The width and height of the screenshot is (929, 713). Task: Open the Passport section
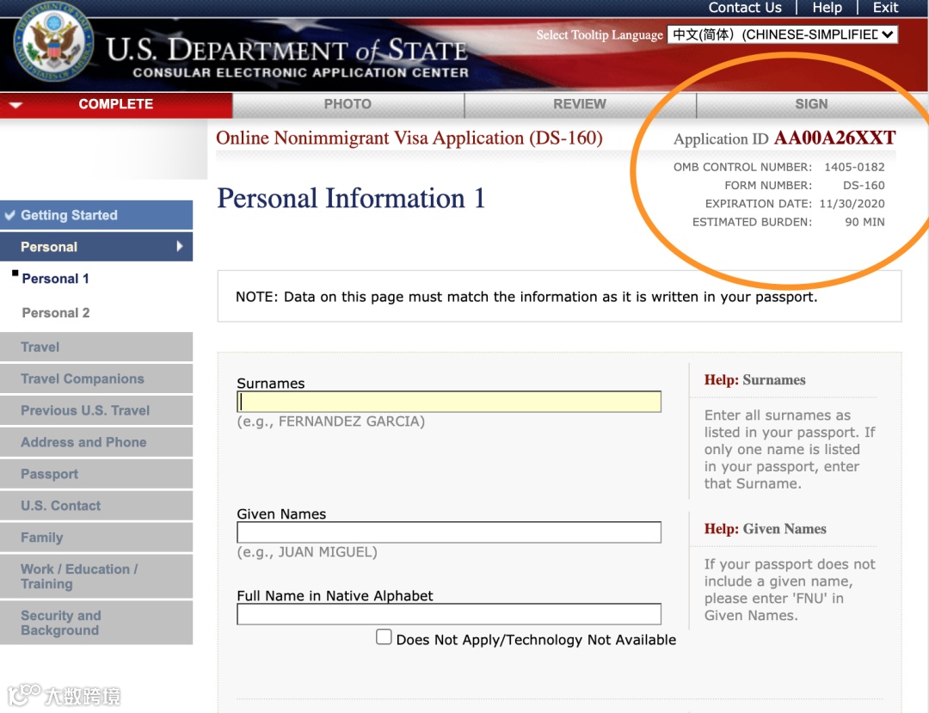(x=96, y=474)
